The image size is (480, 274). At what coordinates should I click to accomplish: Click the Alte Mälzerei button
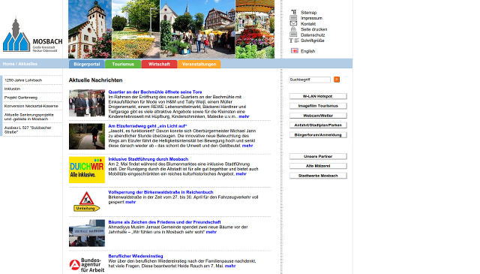pos(318,166)
